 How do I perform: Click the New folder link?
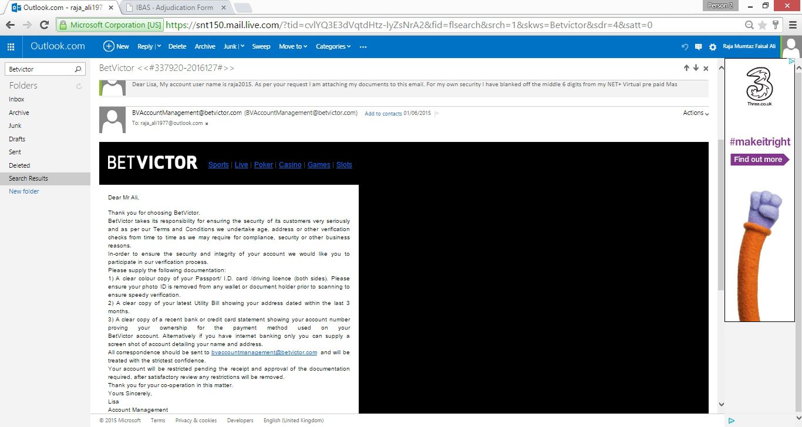click(x=24, y=192)
